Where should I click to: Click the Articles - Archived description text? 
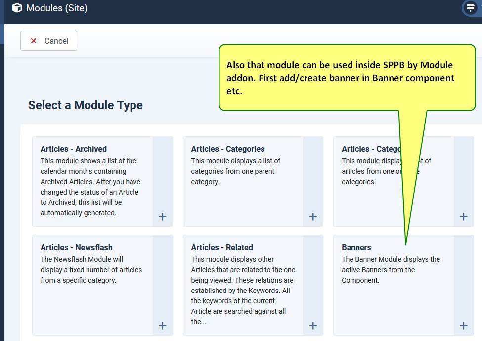click(x=90, y=187)
